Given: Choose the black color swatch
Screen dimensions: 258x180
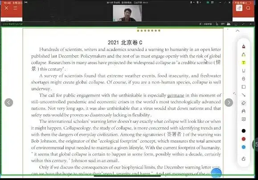Looking at the screenshot, I should point(244,131).
